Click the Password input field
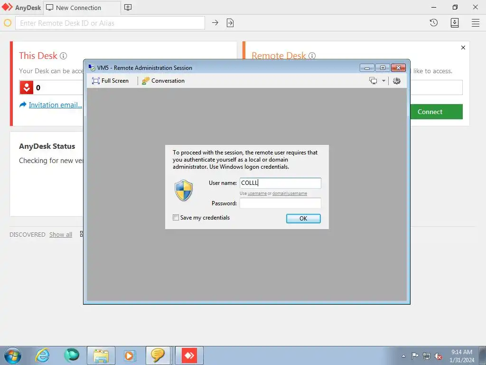 [x=280, y=203]
